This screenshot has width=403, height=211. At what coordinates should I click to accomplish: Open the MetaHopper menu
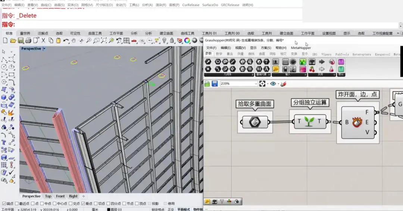click(301, 48)
